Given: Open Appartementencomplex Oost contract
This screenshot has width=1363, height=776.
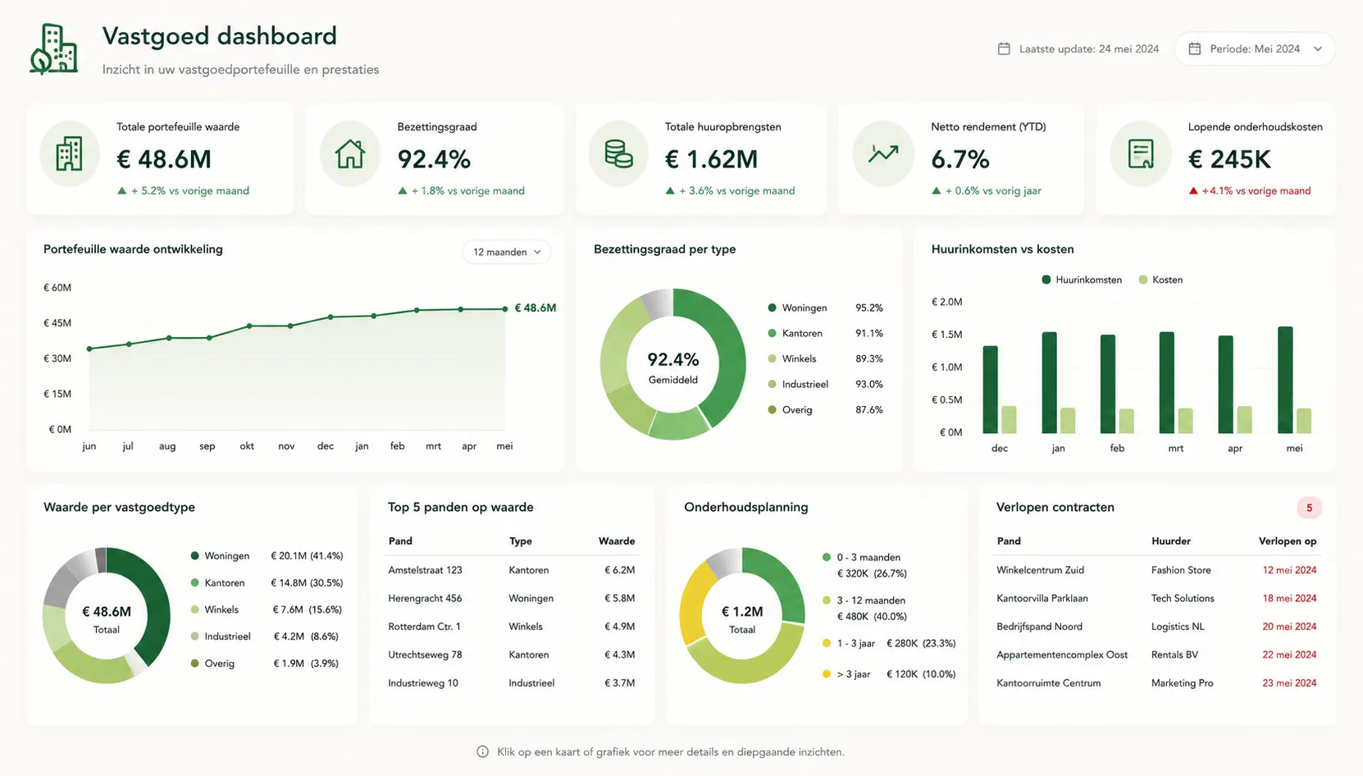Looking at the screenshot, I should 1156,655.
